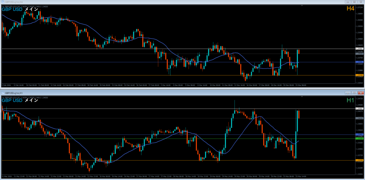Select the orange 1.32538 price label on H4 chart

359,75
